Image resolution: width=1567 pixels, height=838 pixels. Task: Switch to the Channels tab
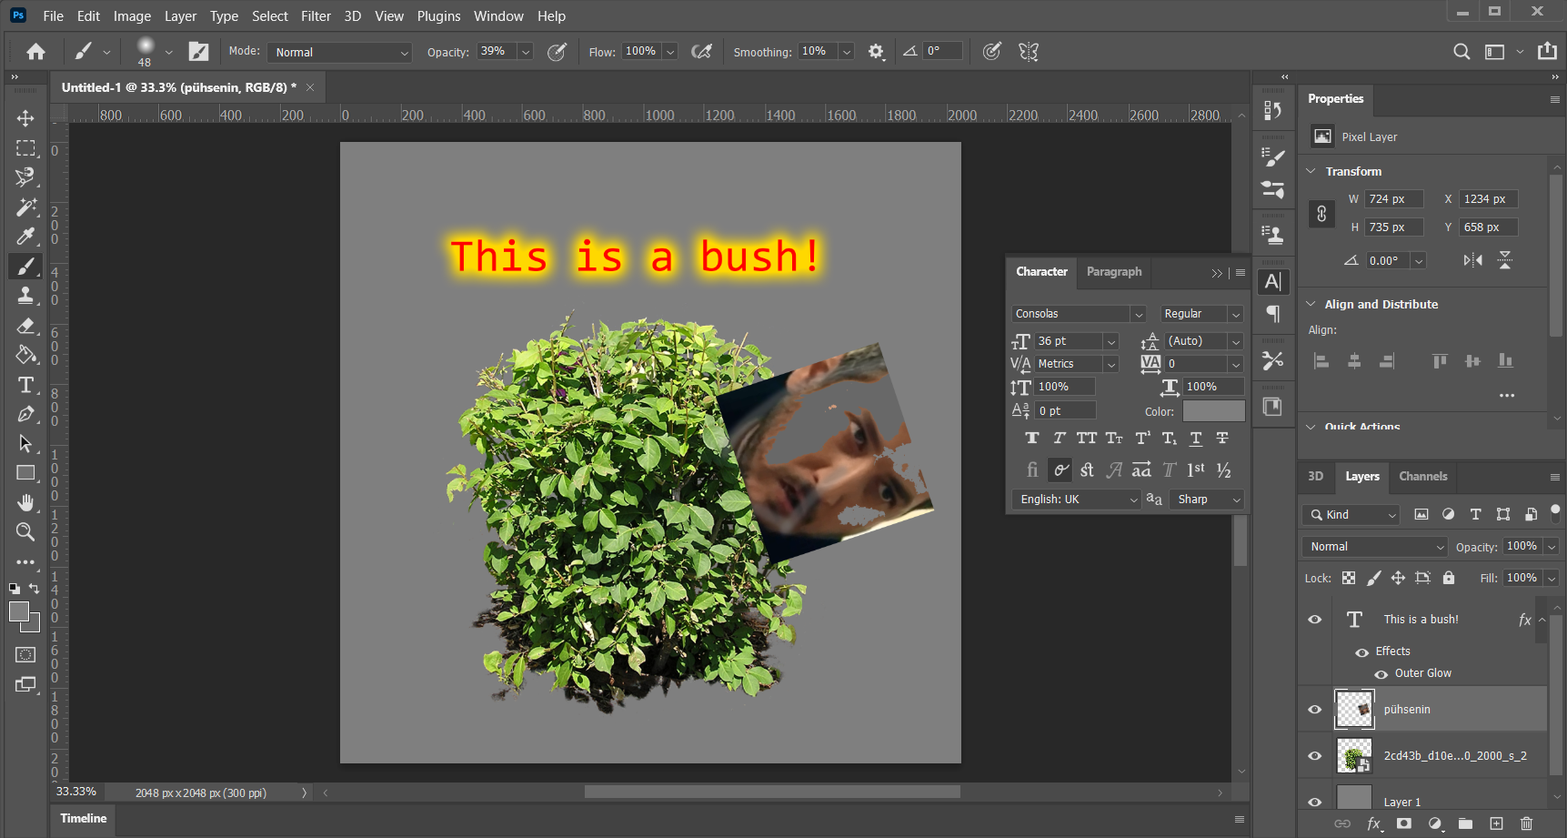tap(1422, 477)
